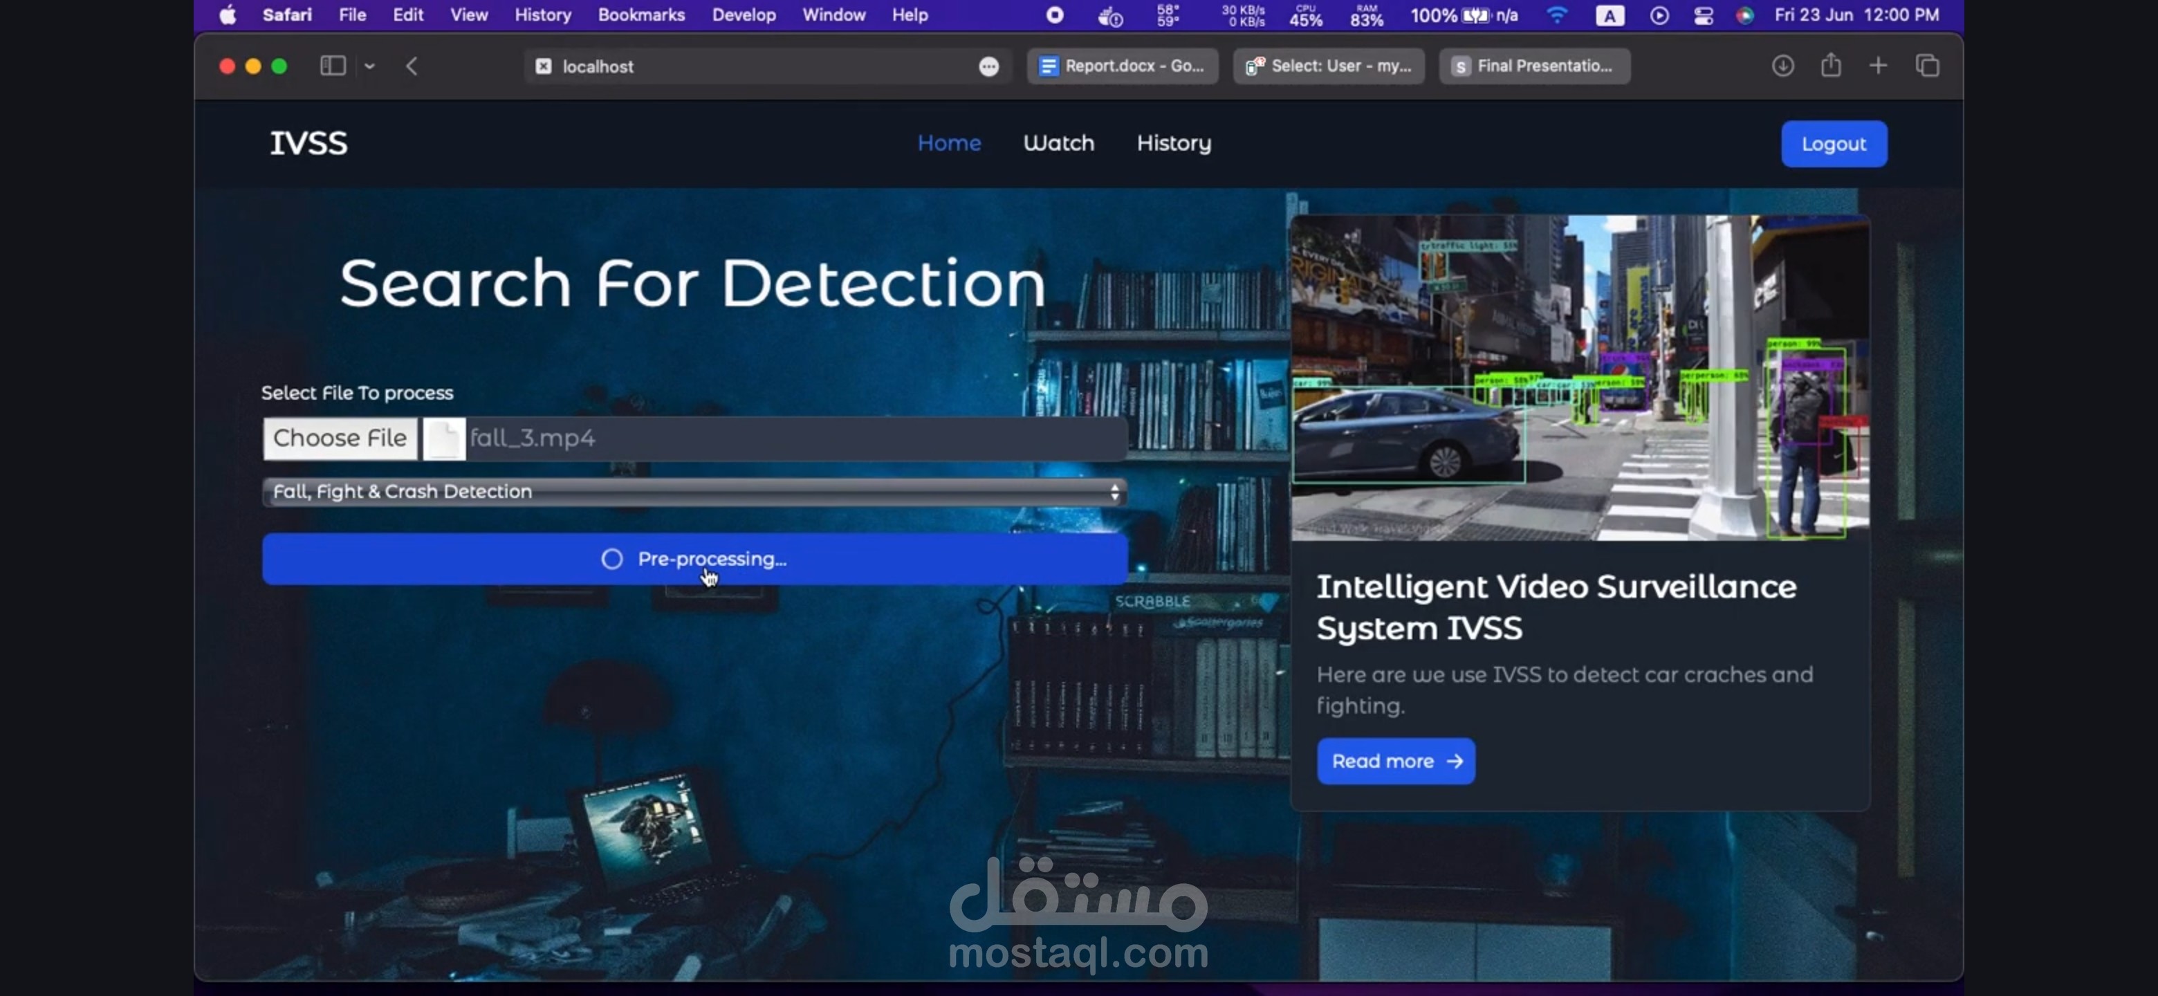Screen dimensions: 2158x996
Task: Click the Read more button
Action: pyautogui.click(x=1396, y=761)
